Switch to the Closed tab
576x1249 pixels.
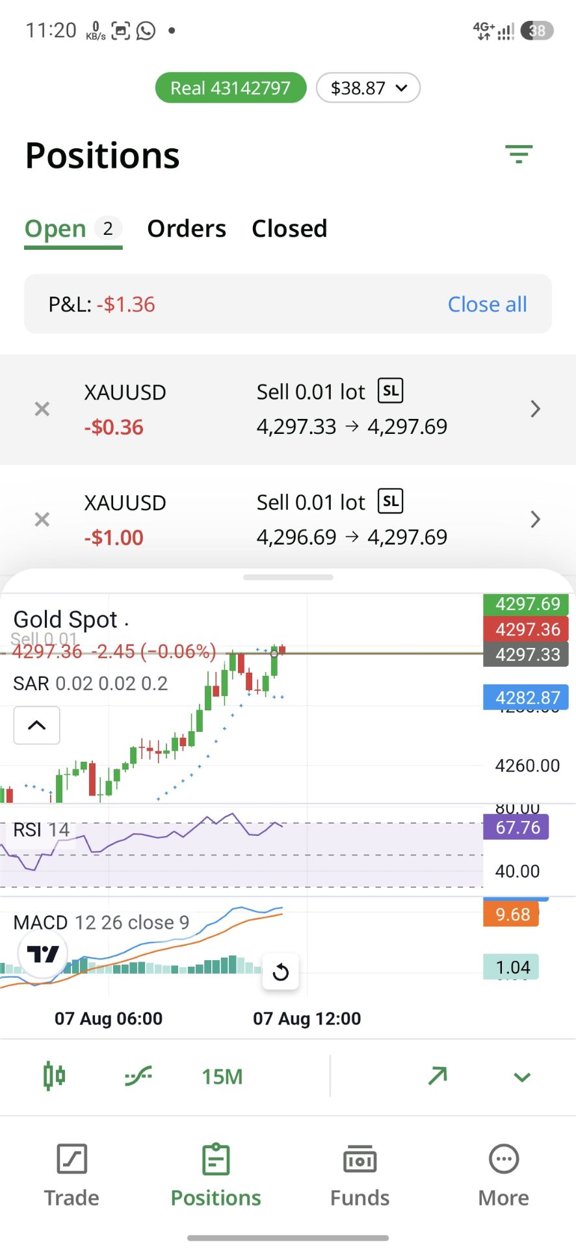[x=289, y=229]
